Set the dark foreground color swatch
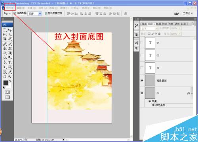Screen dimensions: 198x142 click(x=6, y=83)
